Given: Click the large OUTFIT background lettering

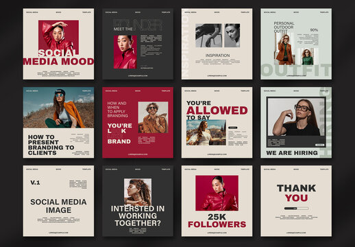Looking at the screenshot, I should point(296,70).
